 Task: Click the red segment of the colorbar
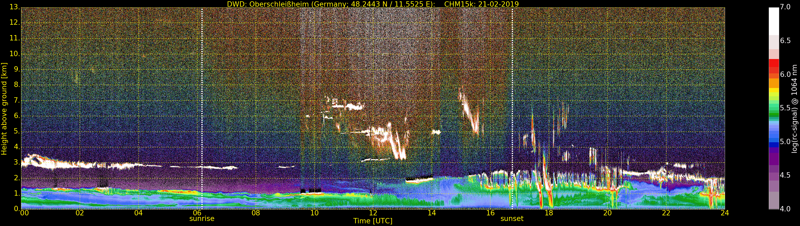[774, 64]
